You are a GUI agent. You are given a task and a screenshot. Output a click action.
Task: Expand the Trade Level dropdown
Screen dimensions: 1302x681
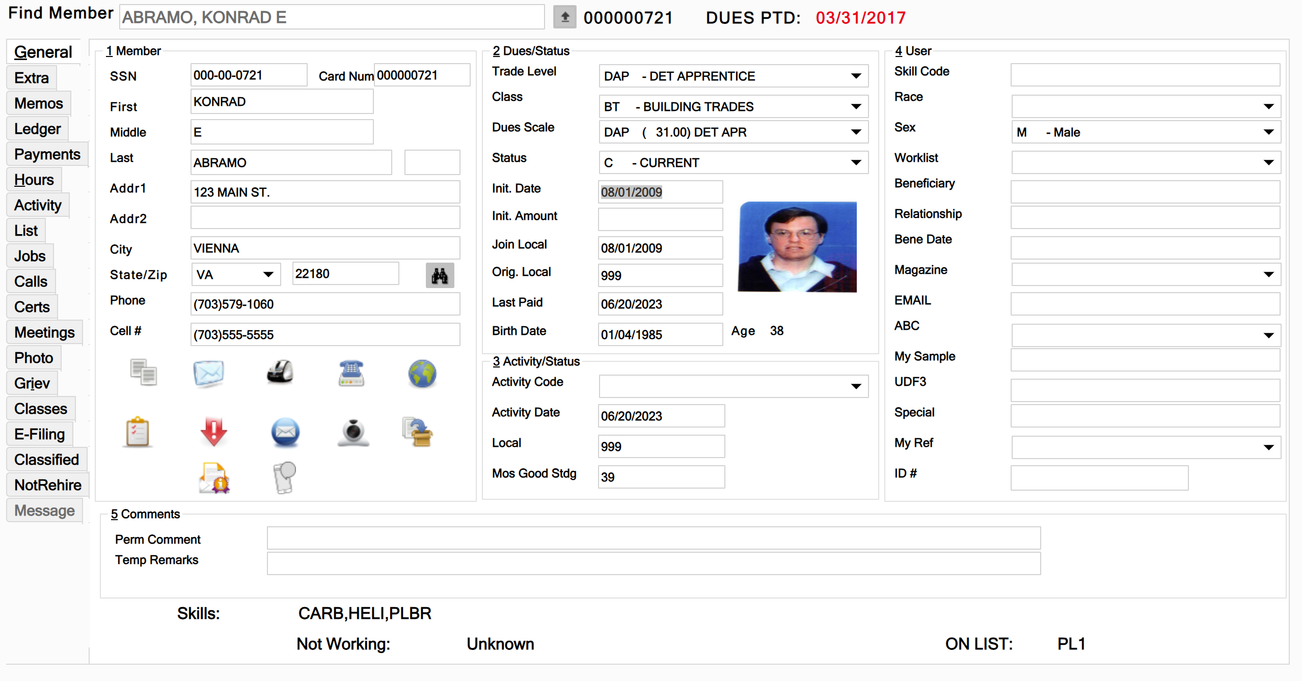856,76
